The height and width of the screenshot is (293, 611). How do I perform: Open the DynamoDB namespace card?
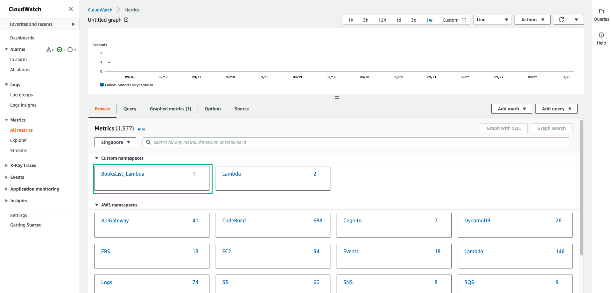click(x=515, y=225)
